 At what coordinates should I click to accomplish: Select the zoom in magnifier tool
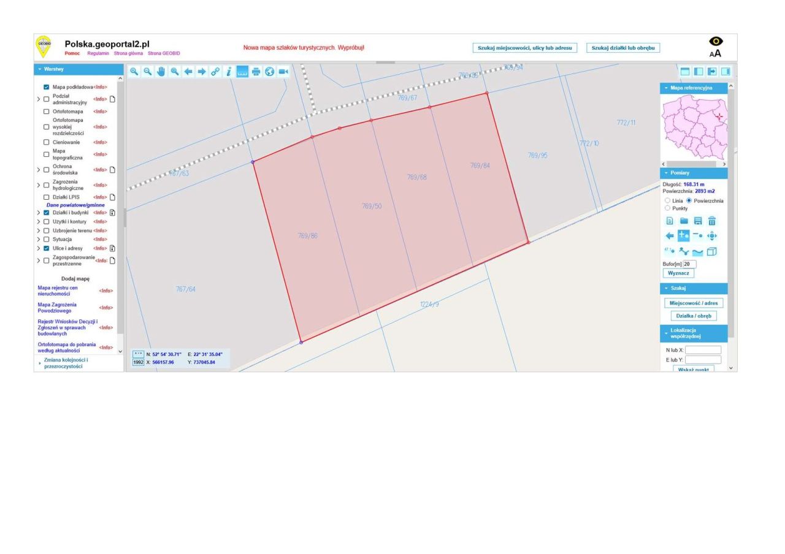coord(134,72)
